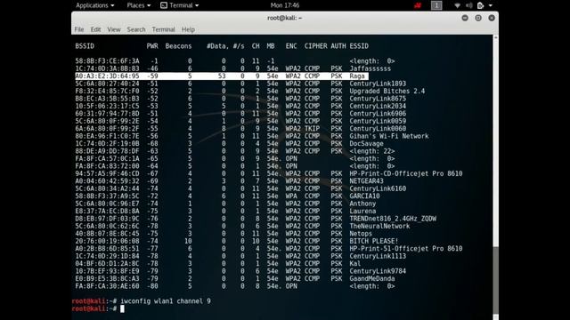
Task: Click ESSID CenturyLink2034
Action: [x=378, y=106]
